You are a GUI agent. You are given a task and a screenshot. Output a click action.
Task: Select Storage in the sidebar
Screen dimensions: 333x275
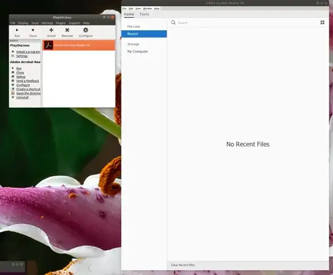click(133, 44)
